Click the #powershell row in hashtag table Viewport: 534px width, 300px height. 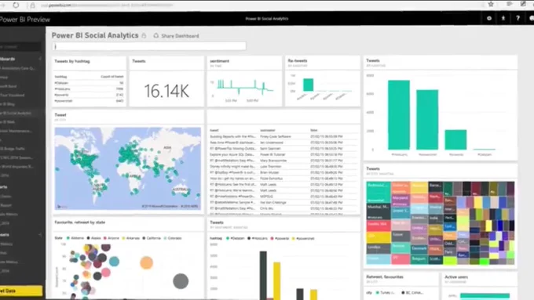(89, 101)
